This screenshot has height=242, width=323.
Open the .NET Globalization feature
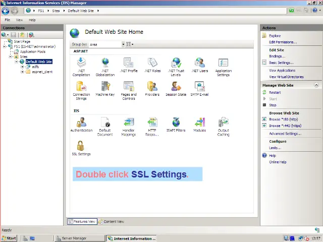pos(105,67)
